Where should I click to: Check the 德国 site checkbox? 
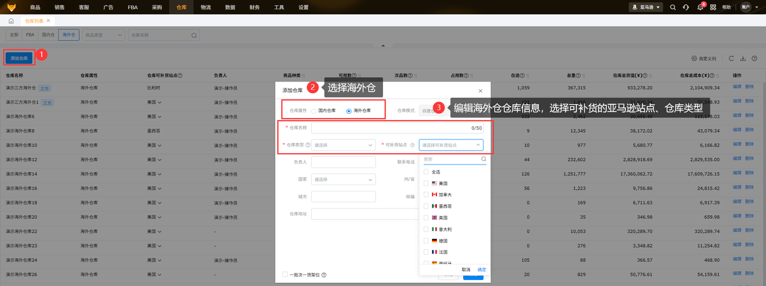[426, 241]
